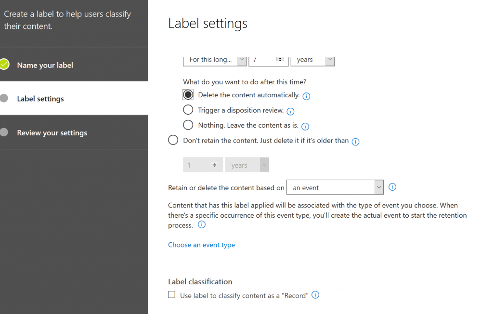493x314 pixels.
Task: Select 'Trigger a disposition review' option
Action: click(x=188, y=109)
